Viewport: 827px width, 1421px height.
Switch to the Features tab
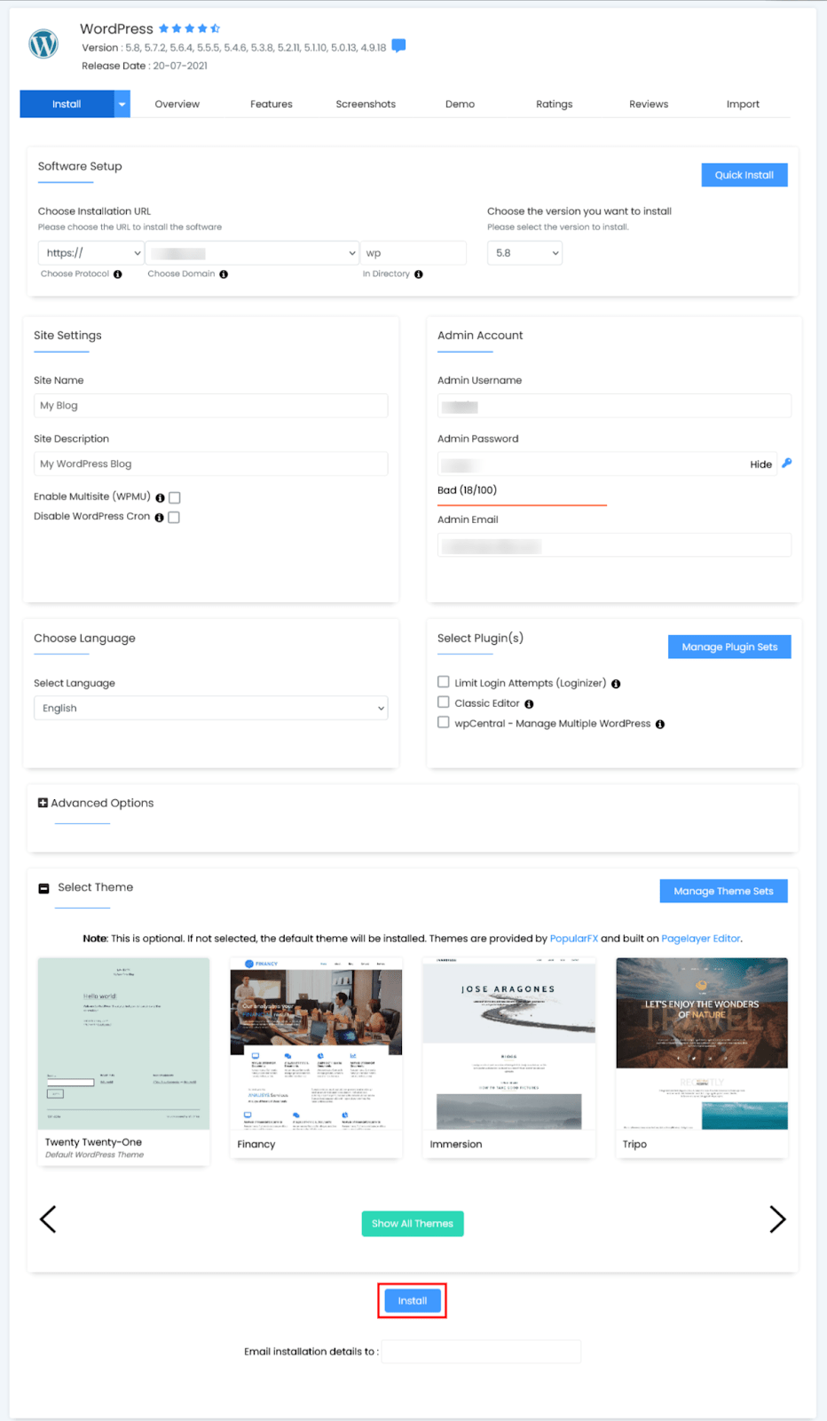pos(272,104)
